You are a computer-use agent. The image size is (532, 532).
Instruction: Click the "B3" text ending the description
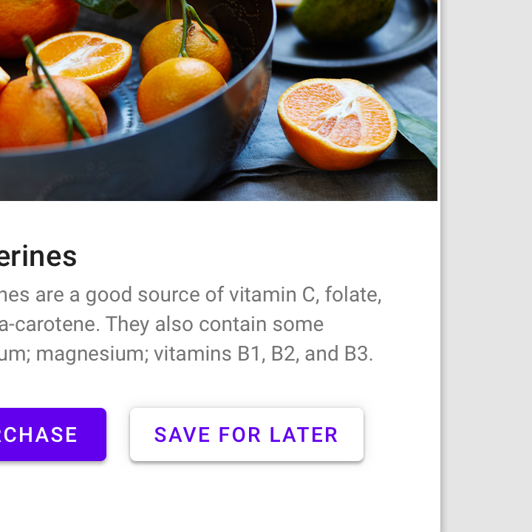click(358, 353)
